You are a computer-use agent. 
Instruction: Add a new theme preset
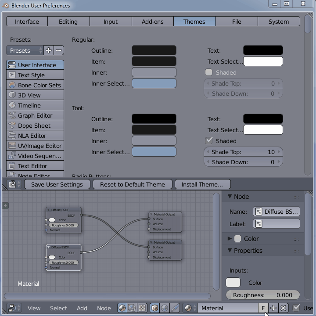point(49,50)
